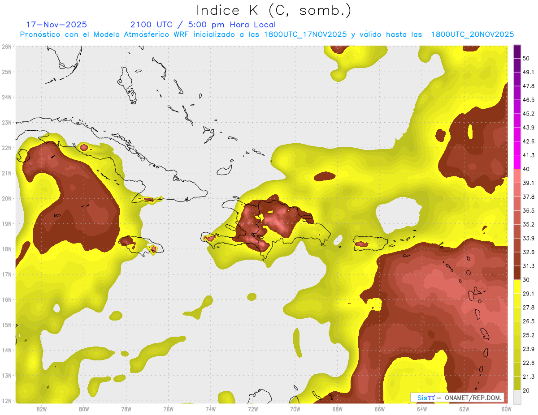Click the colorbar value 39.1
This screenshot has width=538, height=415.
coord(529,183)
